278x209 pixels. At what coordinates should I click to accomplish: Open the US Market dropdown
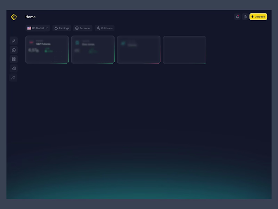click(38, 28)
